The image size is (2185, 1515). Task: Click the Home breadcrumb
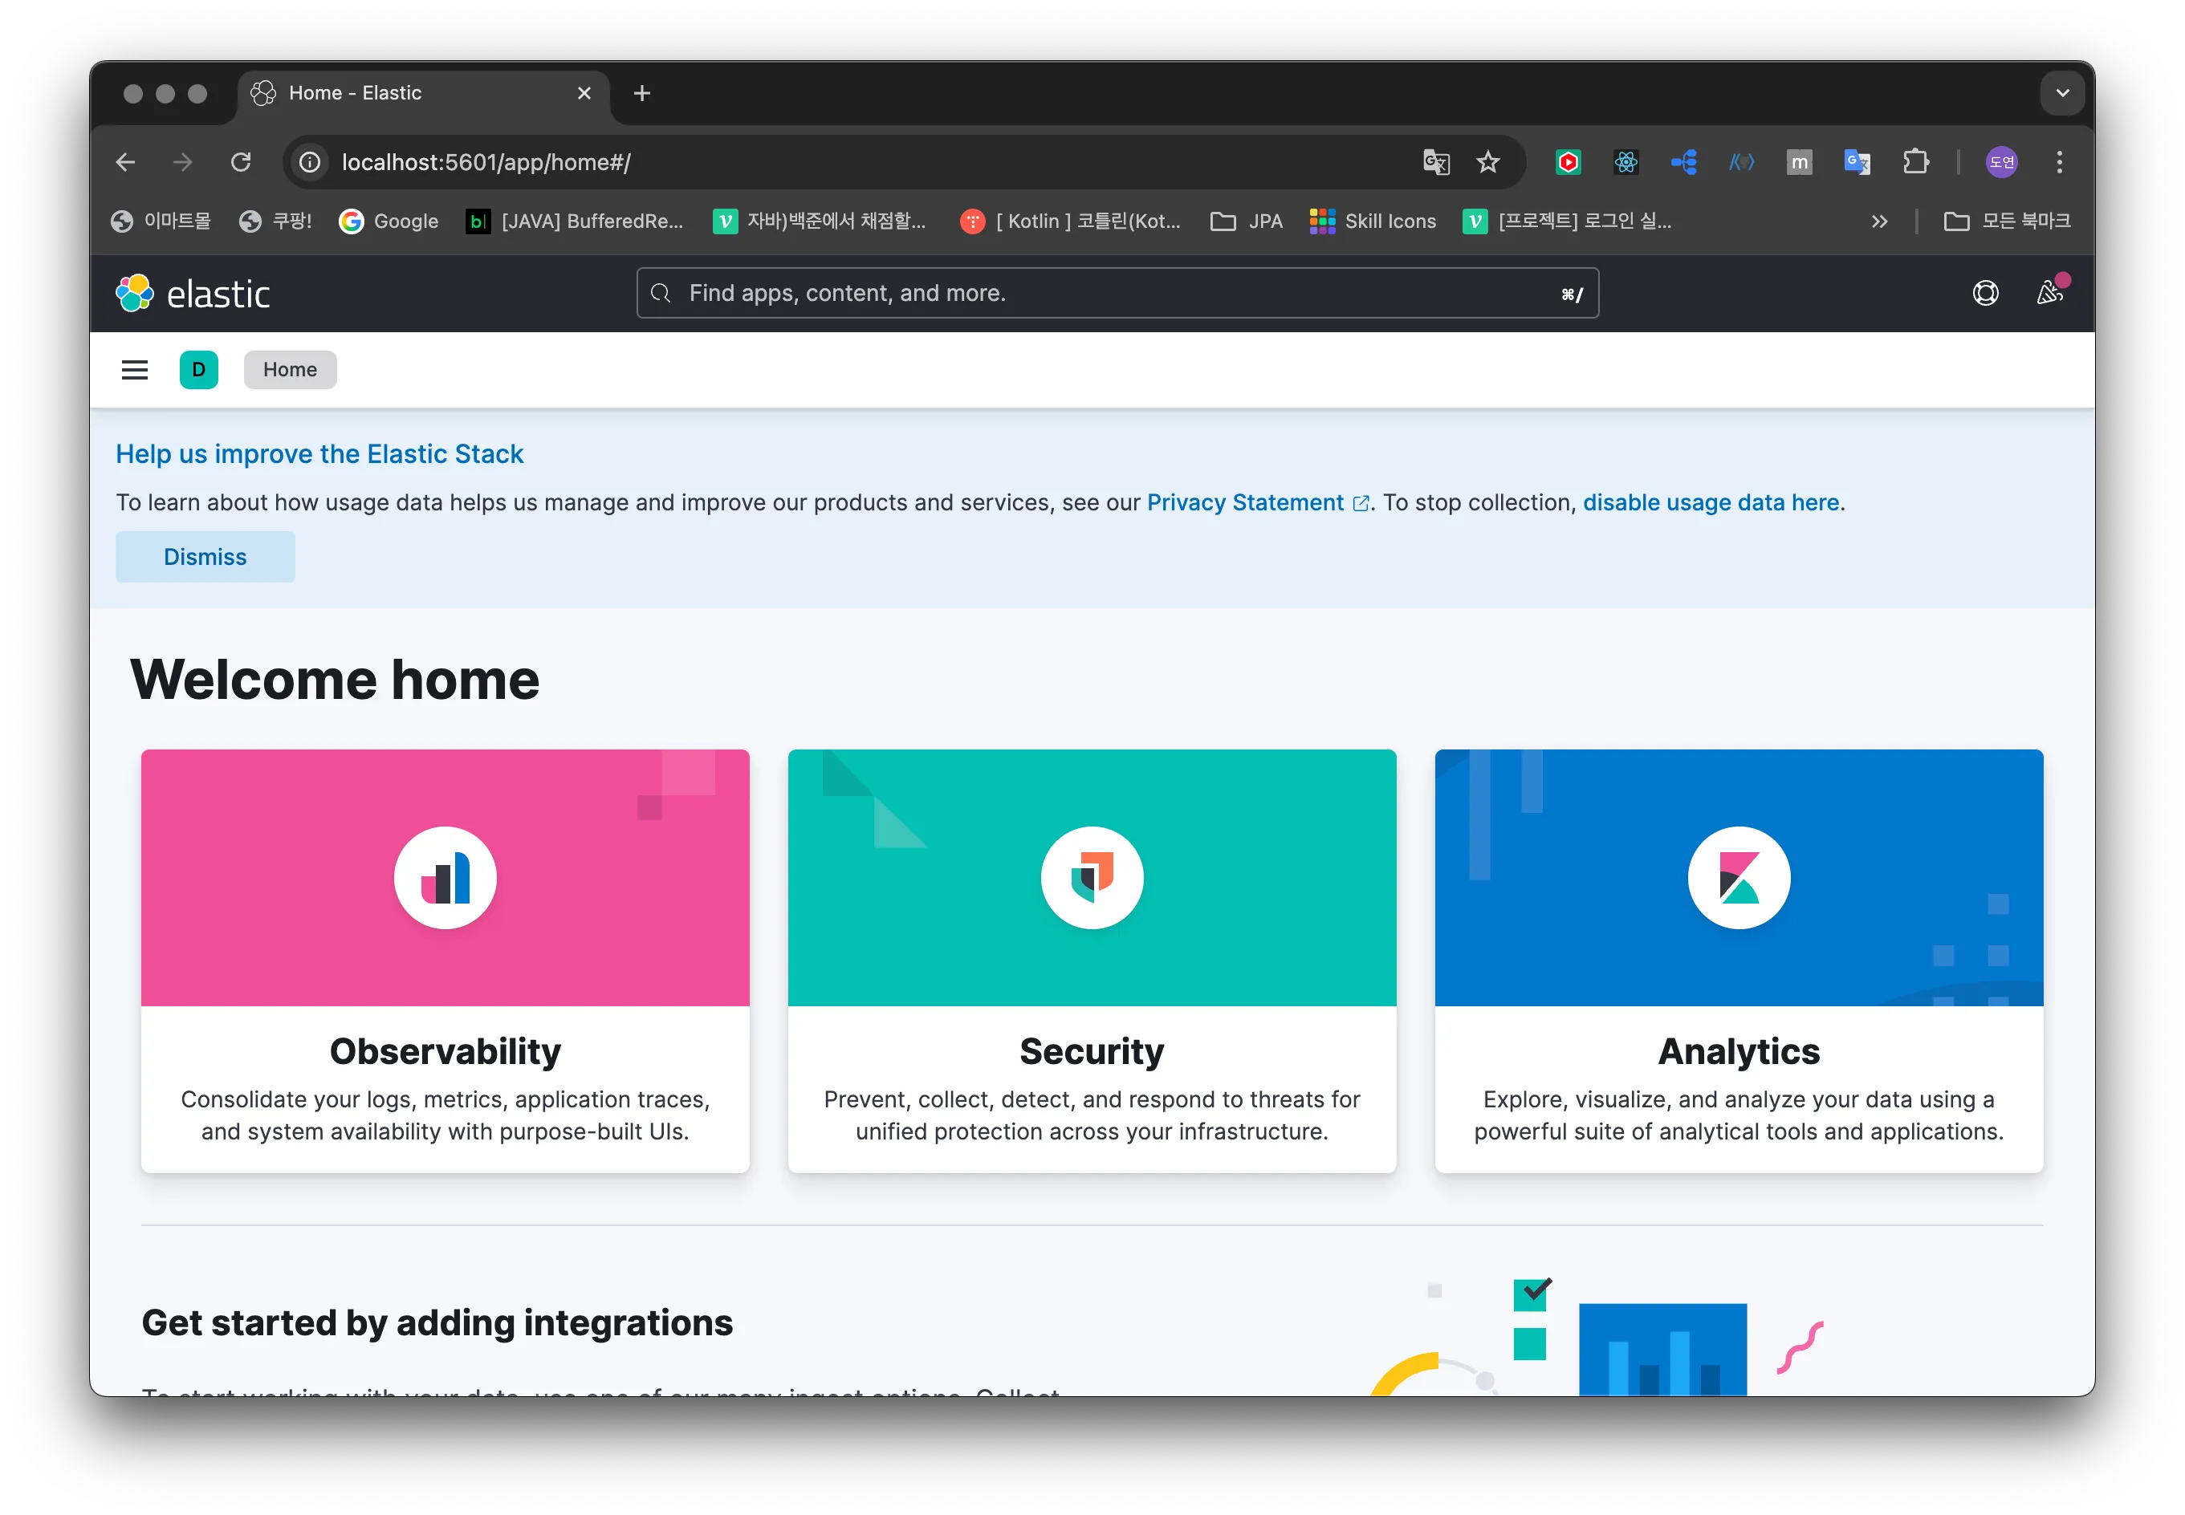coord(290,370)
